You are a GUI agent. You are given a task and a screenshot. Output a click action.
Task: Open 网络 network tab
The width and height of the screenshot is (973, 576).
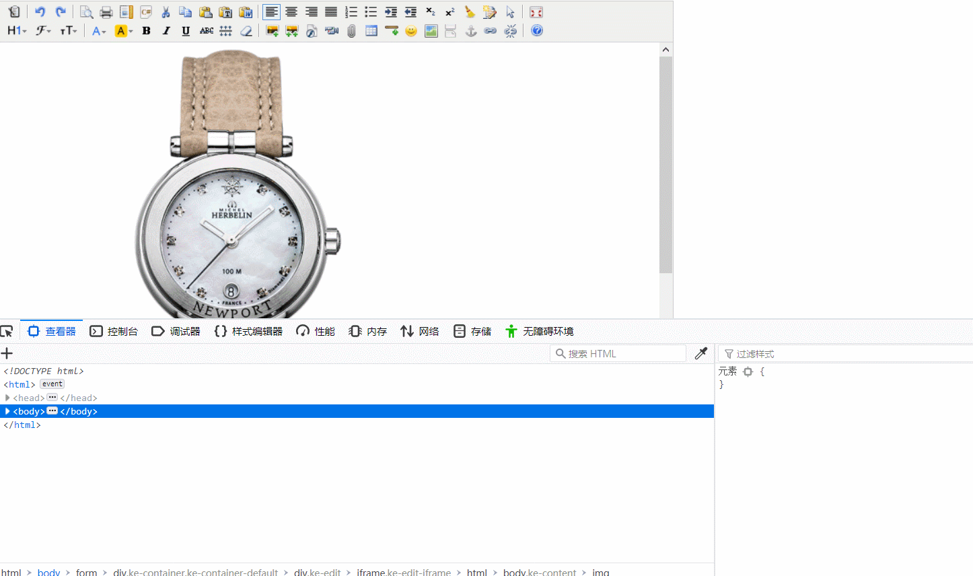pos(420,331)
